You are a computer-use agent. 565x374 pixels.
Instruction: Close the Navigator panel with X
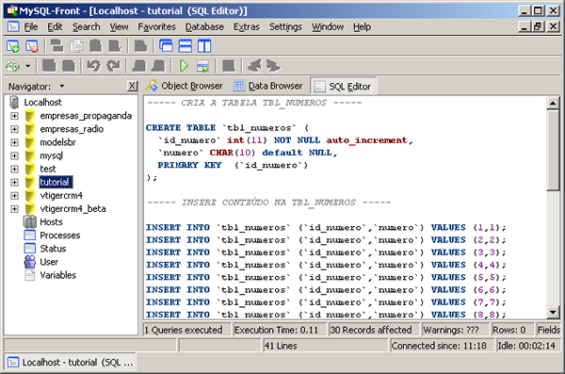tap(132, 86)
